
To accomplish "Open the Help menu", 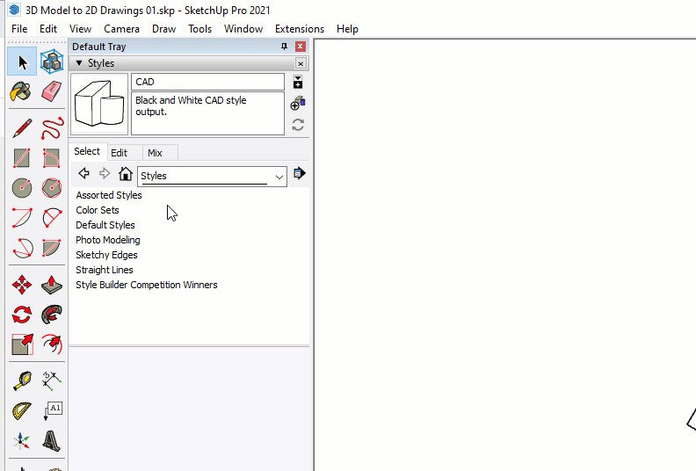I will [347, 29].
